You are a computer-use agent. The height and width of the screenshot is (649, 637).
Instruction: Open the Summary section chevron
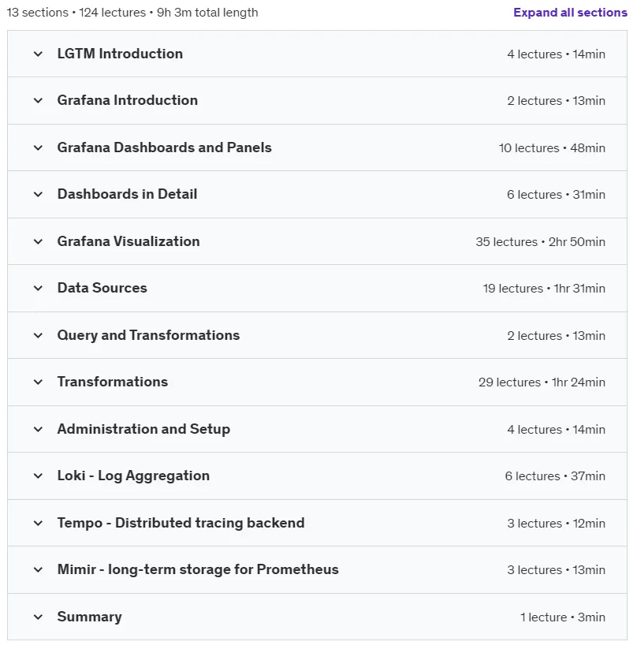tap(38, 617)
